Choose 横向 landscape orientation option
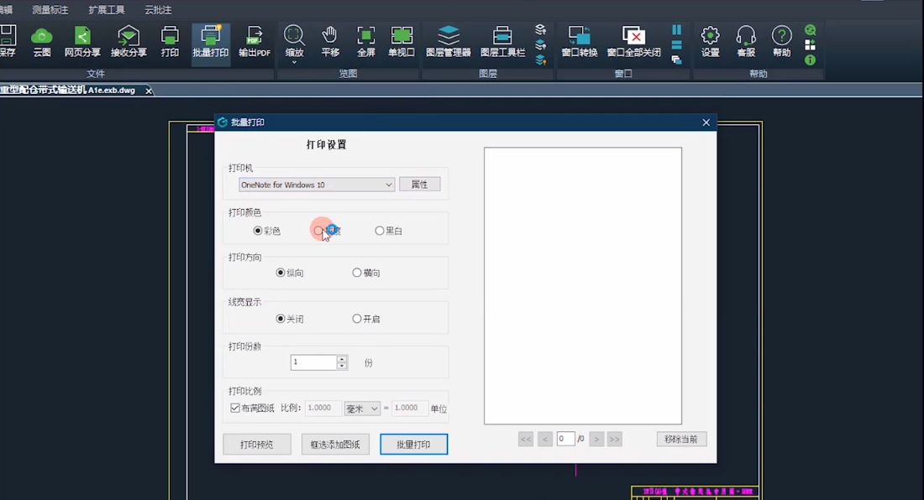The image size is (924, 500). coord(357,273)
